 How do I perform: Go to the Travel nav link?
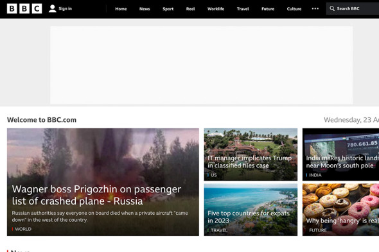243,9
